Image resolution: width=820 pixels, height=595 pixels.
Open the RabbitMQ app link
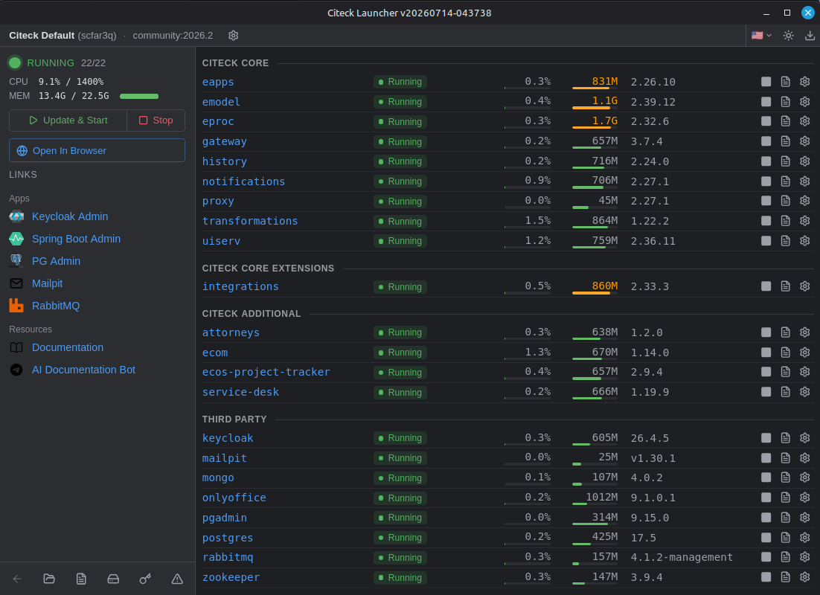click(x=55, y=306)
